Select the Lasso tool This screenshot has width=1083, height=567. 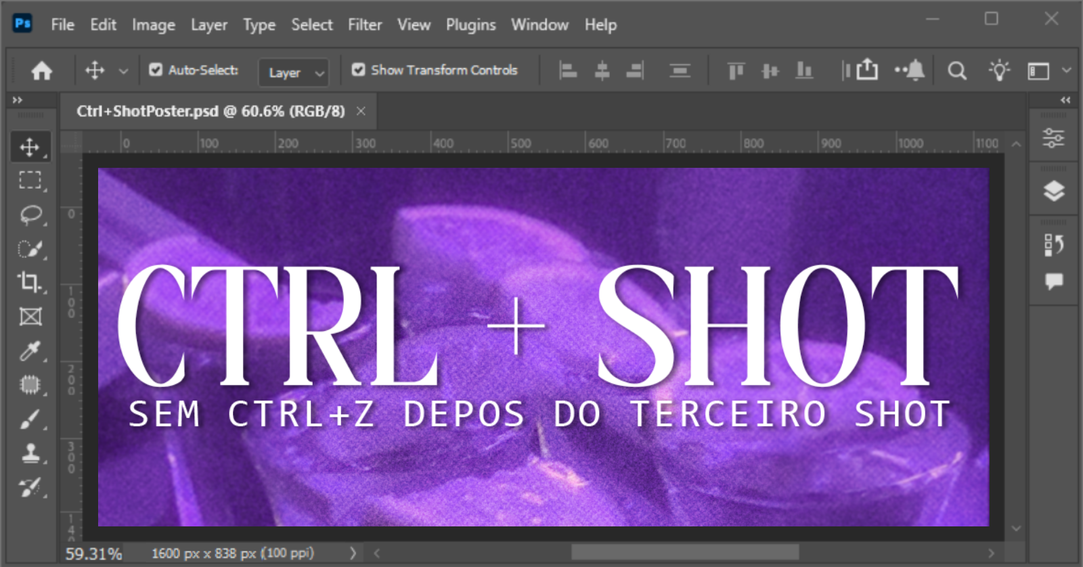(x=30, y=214)
